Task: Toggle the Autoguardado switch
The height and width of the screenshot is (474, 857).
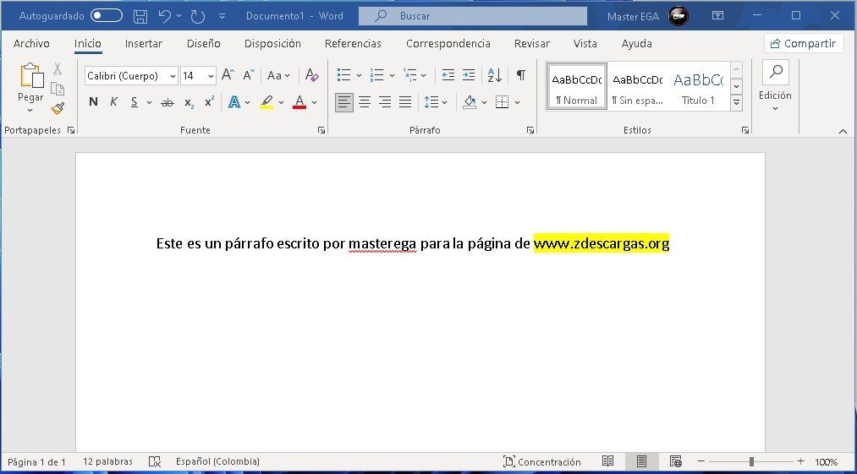Action: [107, 16]
